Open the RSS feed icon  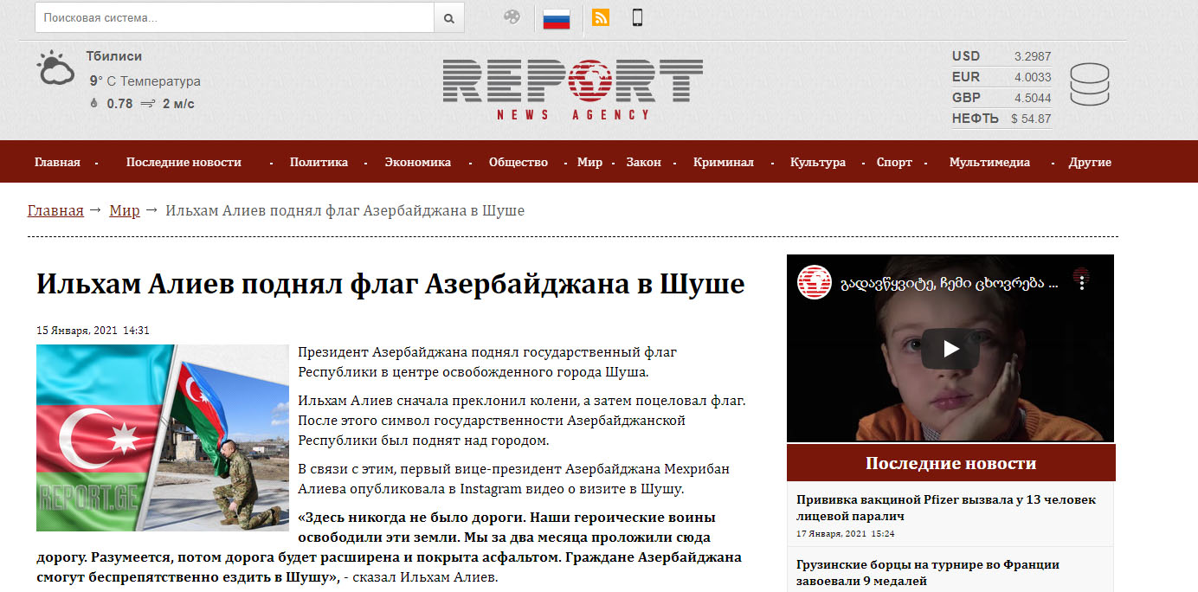(x=600, y=17)
